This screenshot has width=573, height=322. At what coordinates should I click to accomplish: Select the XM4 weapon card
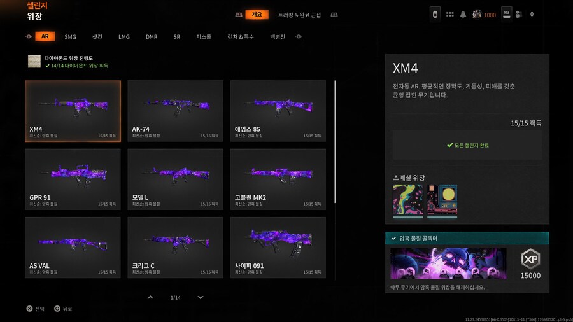73,111
